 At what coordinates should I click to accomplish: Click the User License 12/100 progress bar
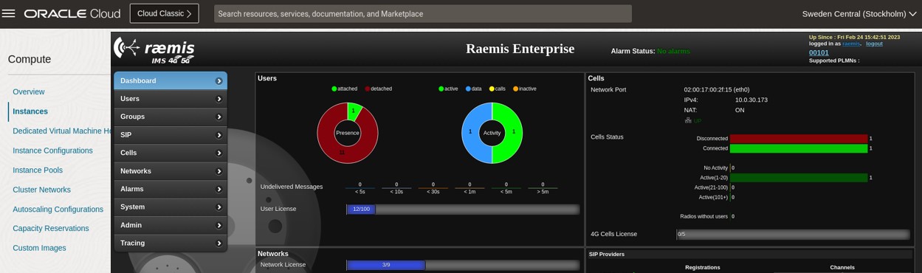tap(463, 210)
